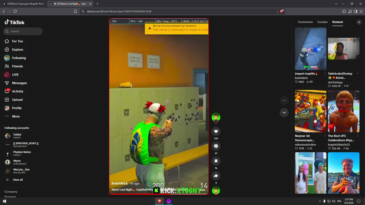
Task: Click the Brave icon on the taskbar
Action: point(159,201)
